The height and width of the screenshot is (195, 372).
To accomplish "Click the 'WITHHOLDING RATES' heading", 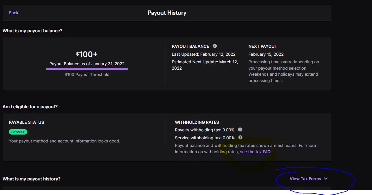I will pyautogui.click(x=197, y=122).
